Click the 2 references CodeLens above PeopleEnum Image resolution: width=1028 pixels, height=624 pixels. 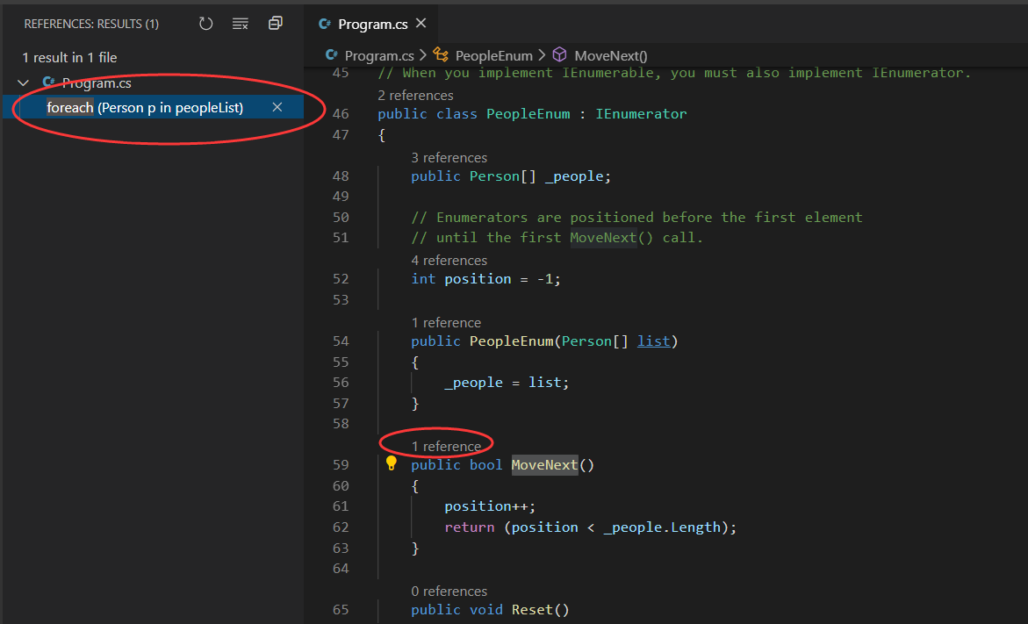(415, 95)
